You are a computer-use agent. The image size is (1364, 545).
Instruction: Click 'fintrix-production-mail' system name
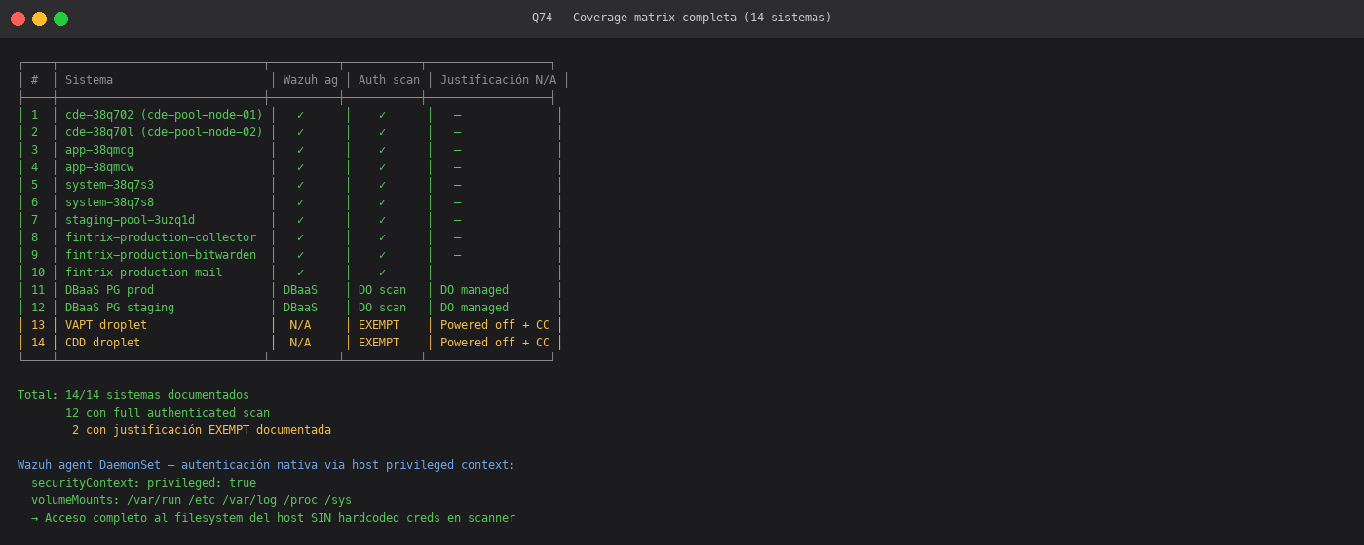(x=143, y=272)
